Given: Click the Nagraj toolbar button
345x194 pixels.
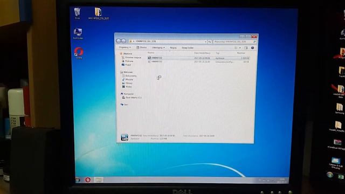Looking at the screenshot, I should (x=173, y=48).
